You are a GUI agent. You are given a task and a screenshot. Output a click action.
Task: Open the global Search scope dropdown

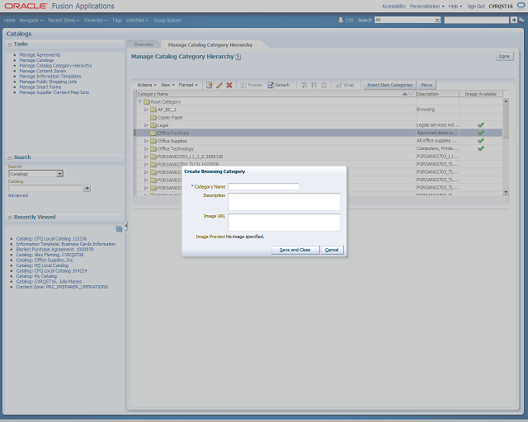pyautogui.click(x=437, y=20)
